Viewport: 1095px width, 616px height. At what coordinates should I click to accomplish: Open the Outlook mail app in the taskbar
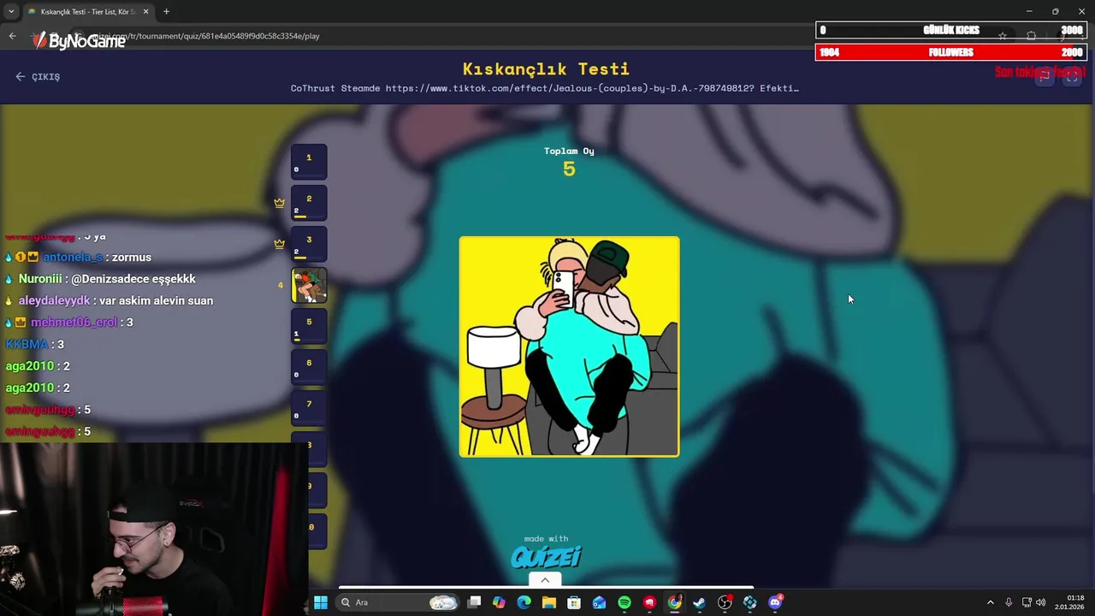click(599, 602)
